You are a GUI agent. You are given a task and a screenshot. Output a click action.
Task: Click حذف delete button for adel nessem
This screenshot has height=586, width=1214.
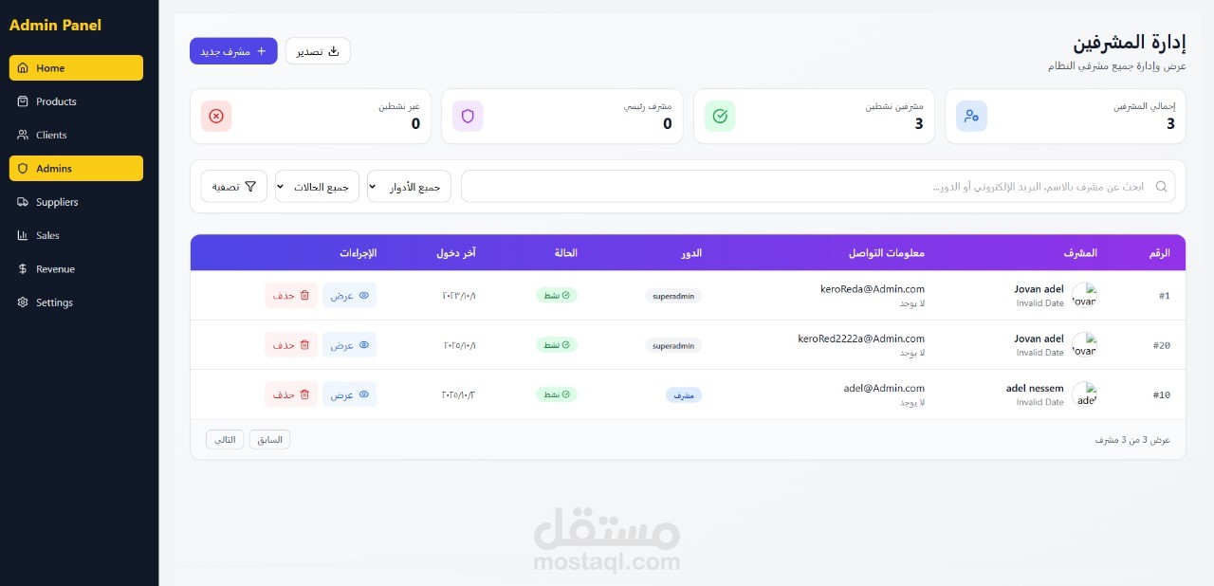[291, 394]
